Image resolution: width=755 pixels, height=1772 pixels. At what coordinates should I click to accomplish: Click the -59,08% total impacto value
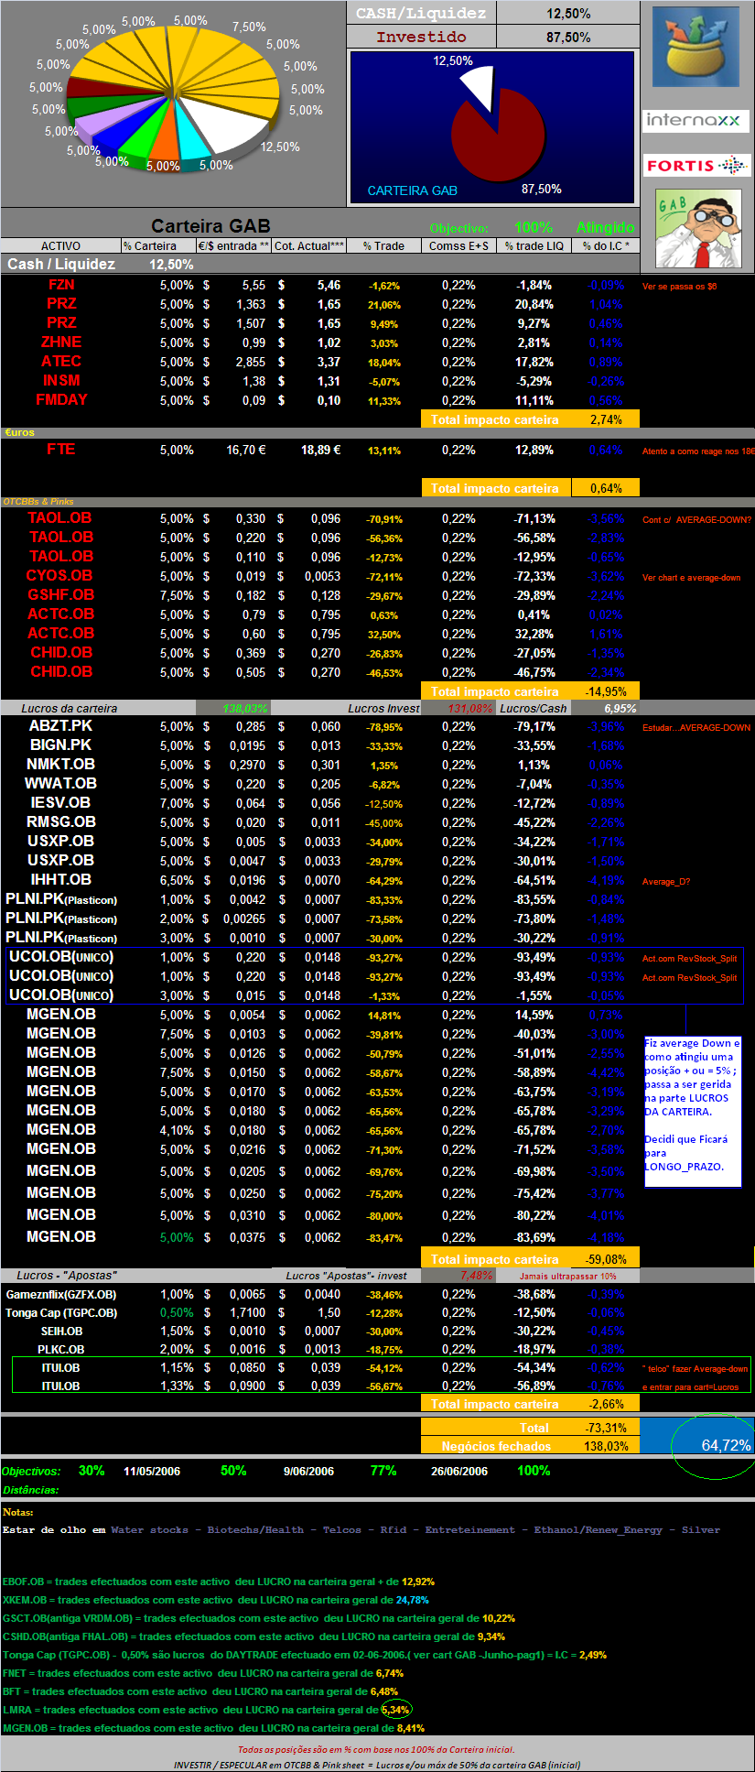606,1259
